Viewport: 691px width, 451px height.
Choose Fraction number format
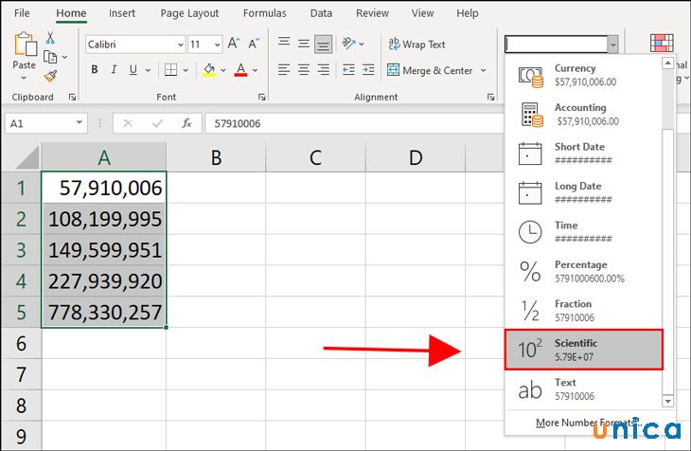tap(583, 311)
